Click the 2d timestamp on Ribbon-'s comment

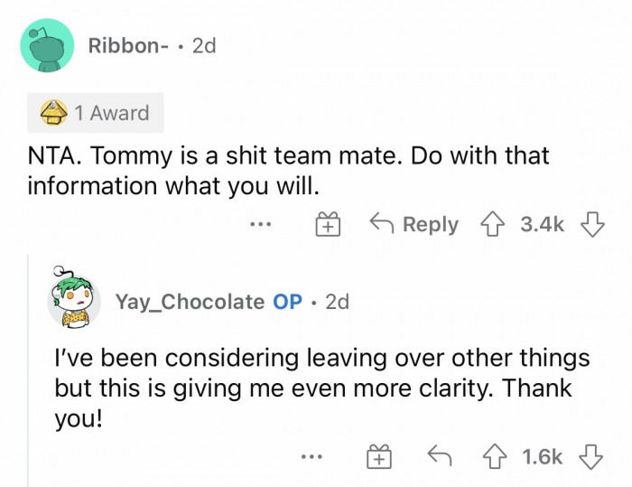click(204, 45)
